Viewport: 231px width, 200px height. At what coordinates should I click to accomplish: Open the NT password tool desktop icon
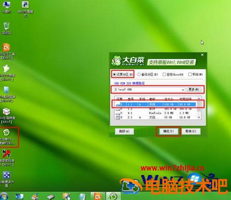(7, 158)
